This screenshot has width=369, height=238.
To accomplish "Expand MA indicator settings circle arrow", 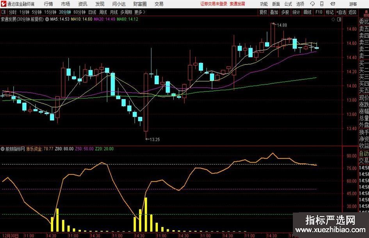I will (47, 19).
